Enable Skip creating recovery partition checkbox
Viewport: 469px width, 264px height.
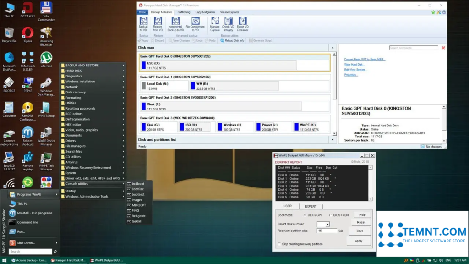(279, 244)
